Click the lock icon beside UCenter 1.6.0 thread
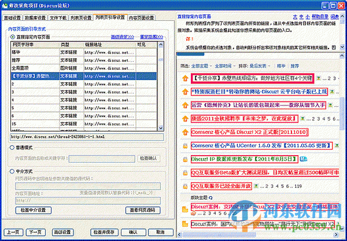The image size is (347, 241). tap(185, 146)
